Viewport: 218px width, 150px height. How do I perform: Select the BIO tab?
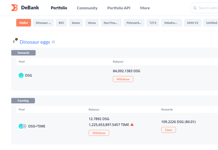61,23
